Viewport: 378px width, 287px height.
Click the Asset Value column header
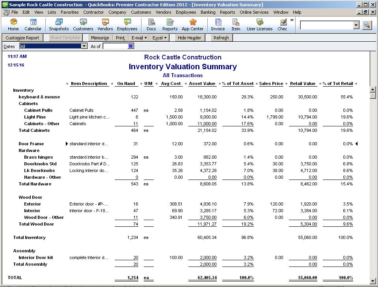click(x=202, y=83)
